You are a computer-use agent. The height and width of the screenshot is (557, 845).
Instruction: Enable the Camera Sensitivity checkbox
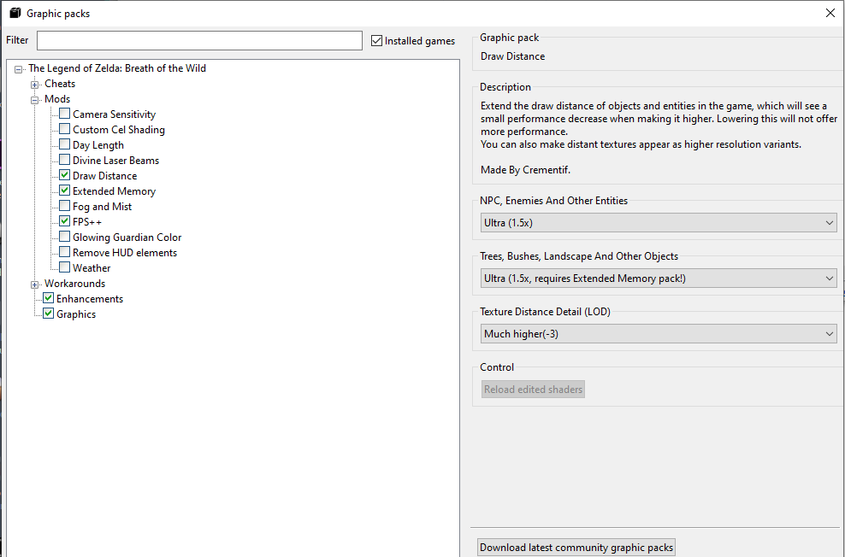click(x=65, y=114)
